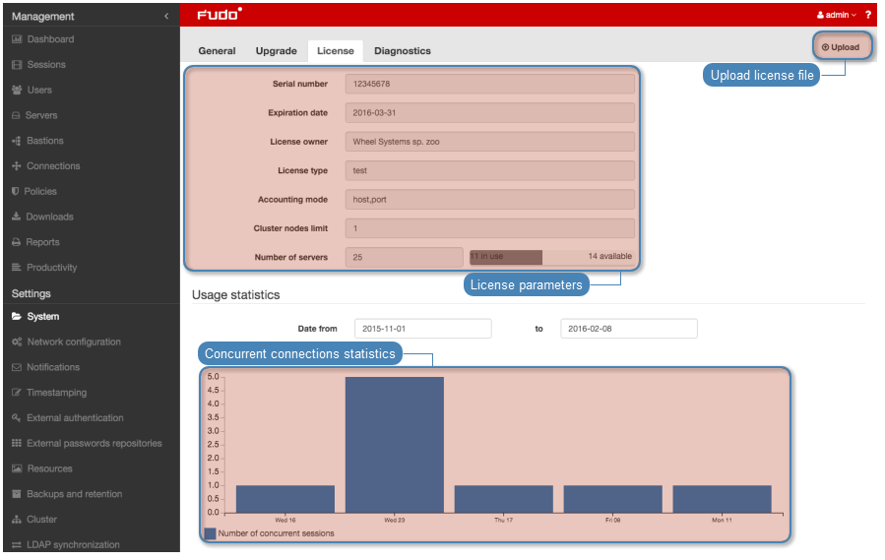The image size is (885, 560).
Task: Click the tallest bar for Wed 23
Action: (x=394, y=443)
